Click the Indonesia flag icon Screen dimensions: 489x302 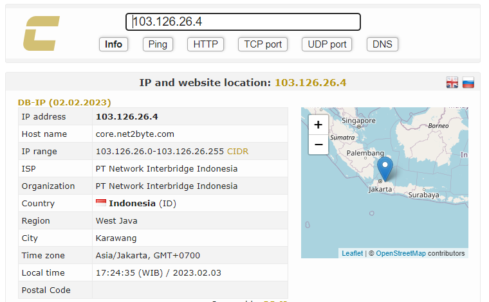point(101,203)
